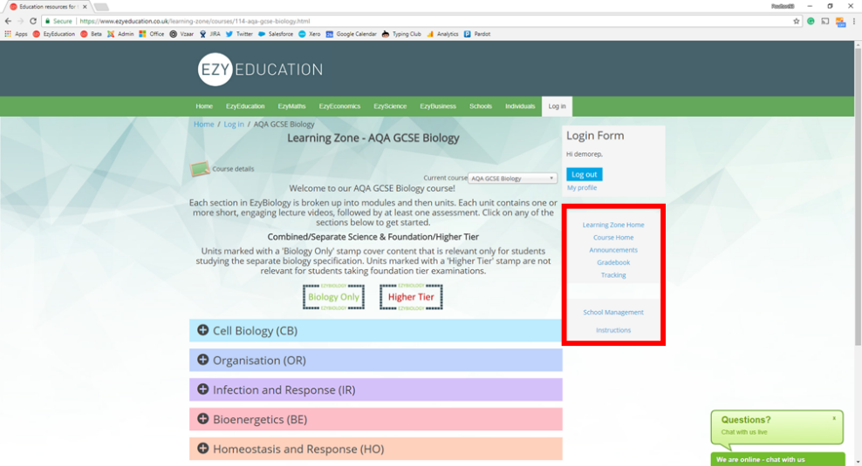
Task: Open the Current course dropdown
Action: pyautogui.click(x=512, y=179)
